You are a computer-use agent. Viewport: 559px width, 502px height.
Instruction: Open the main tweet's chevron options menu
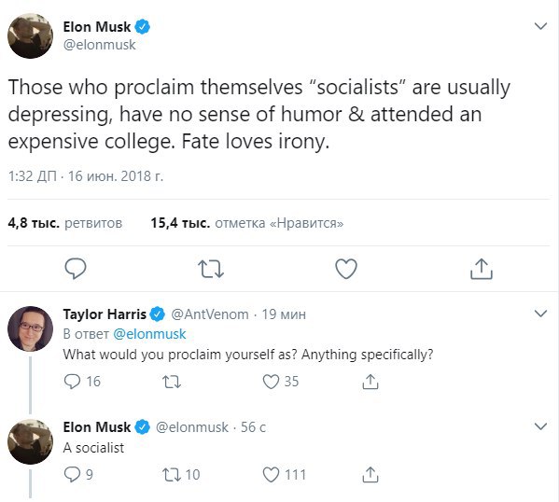[541, 26]
